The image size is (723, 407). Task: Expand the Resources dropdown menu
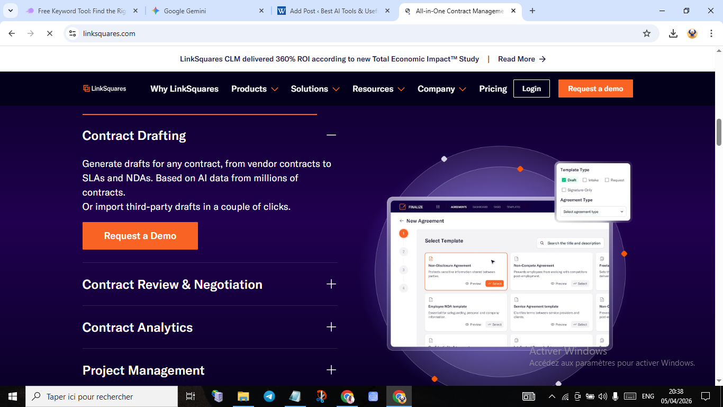click(x=378, y=89)
